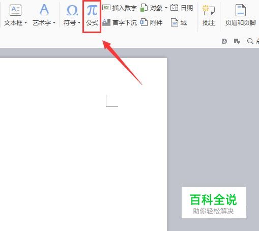Click the D-shaped pen icon in secondary toolbar
The image size is (259, 231).
[x=224, y=41]
